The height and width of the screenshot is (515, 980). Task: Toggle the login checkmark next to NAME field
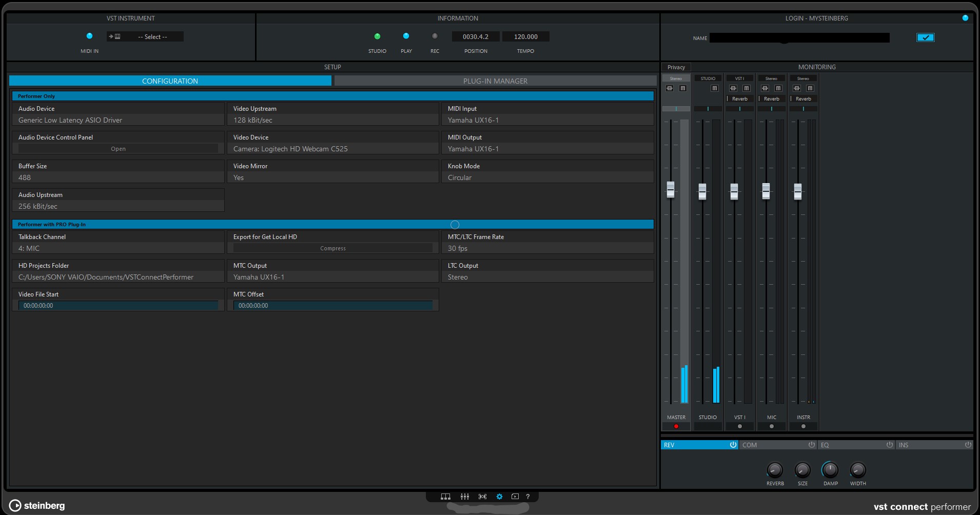926,37
